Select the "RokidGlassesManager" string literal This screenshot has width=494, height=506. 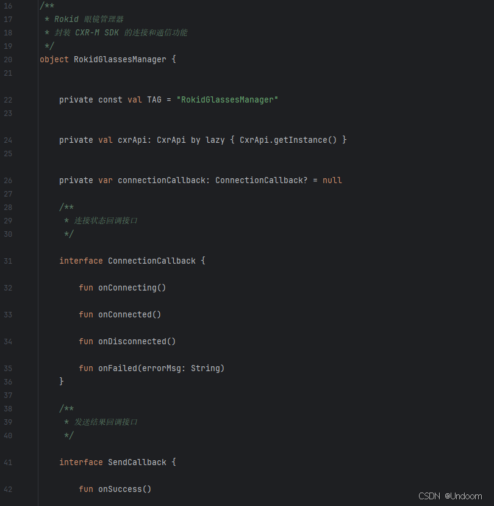pos(227,99)
